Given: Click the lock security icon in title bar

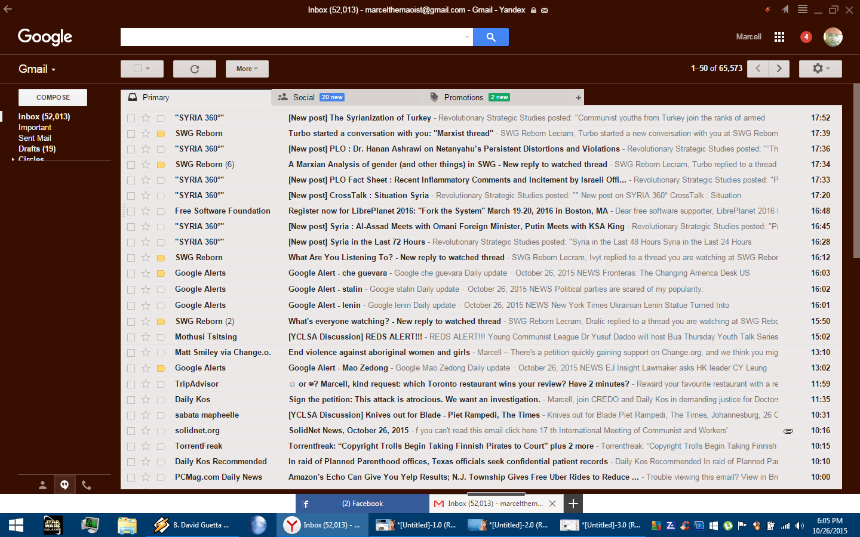Looking at the screenshot, I should pyautogui.click(x=533, y=10).
